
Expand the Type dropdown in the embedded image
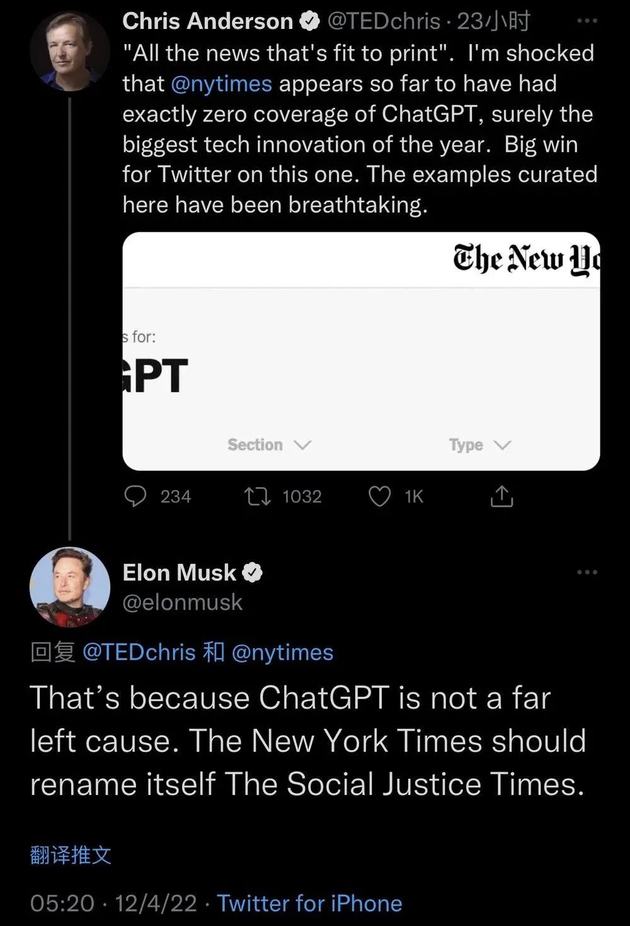click(x=479, y=445)
